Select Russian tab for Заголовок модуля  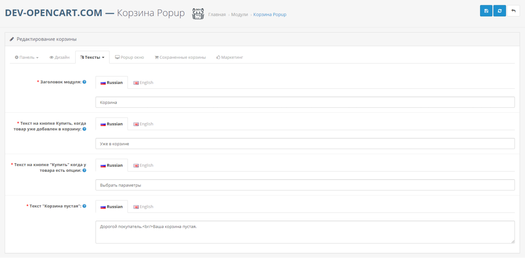112,83
